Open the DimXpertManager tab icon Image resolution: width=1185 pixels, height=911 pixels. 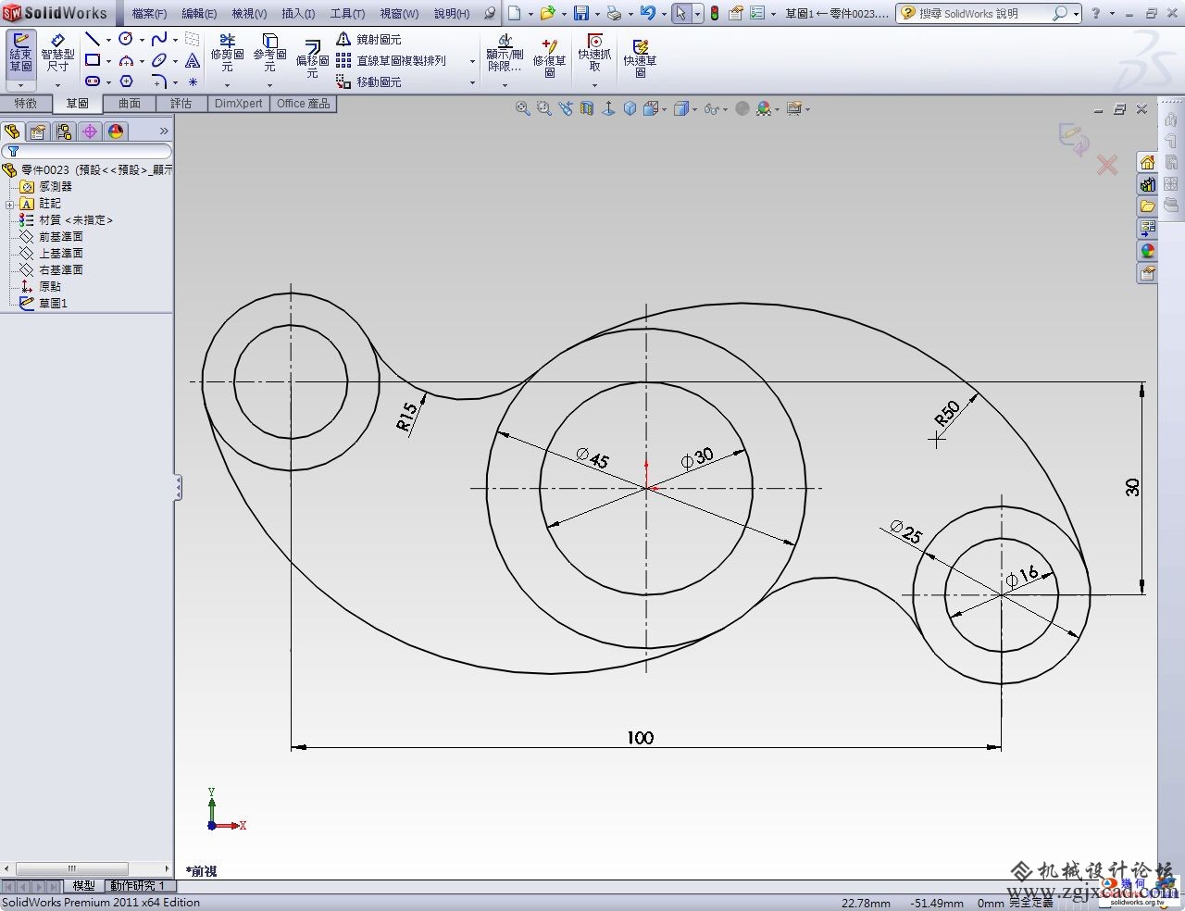point(90,131)
